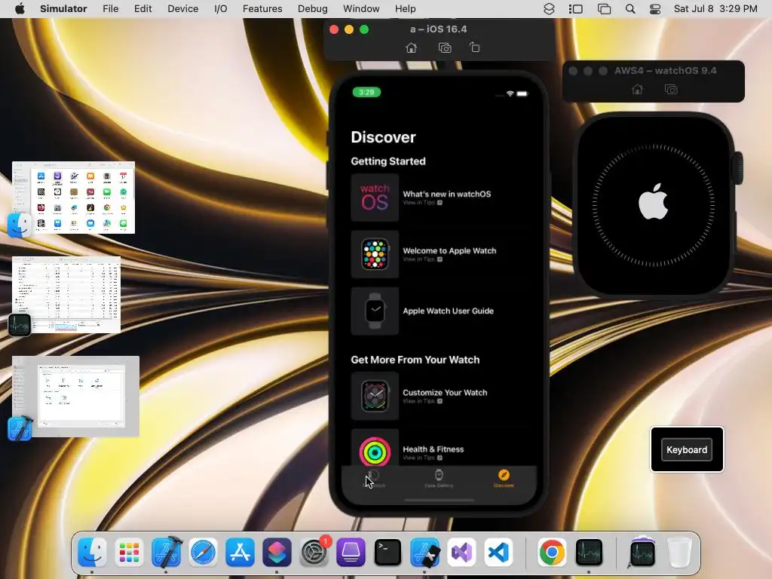772x579 pixels.
Task: Open Xcode from the Dock
Action: 167,552
